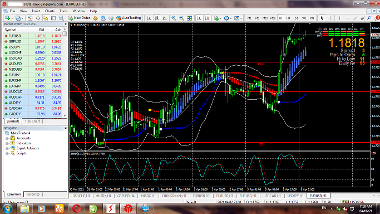Screen dimensions: 380x214
Task: Open the Opera browser taskbar icon
Action: click(x=76, y=208)
